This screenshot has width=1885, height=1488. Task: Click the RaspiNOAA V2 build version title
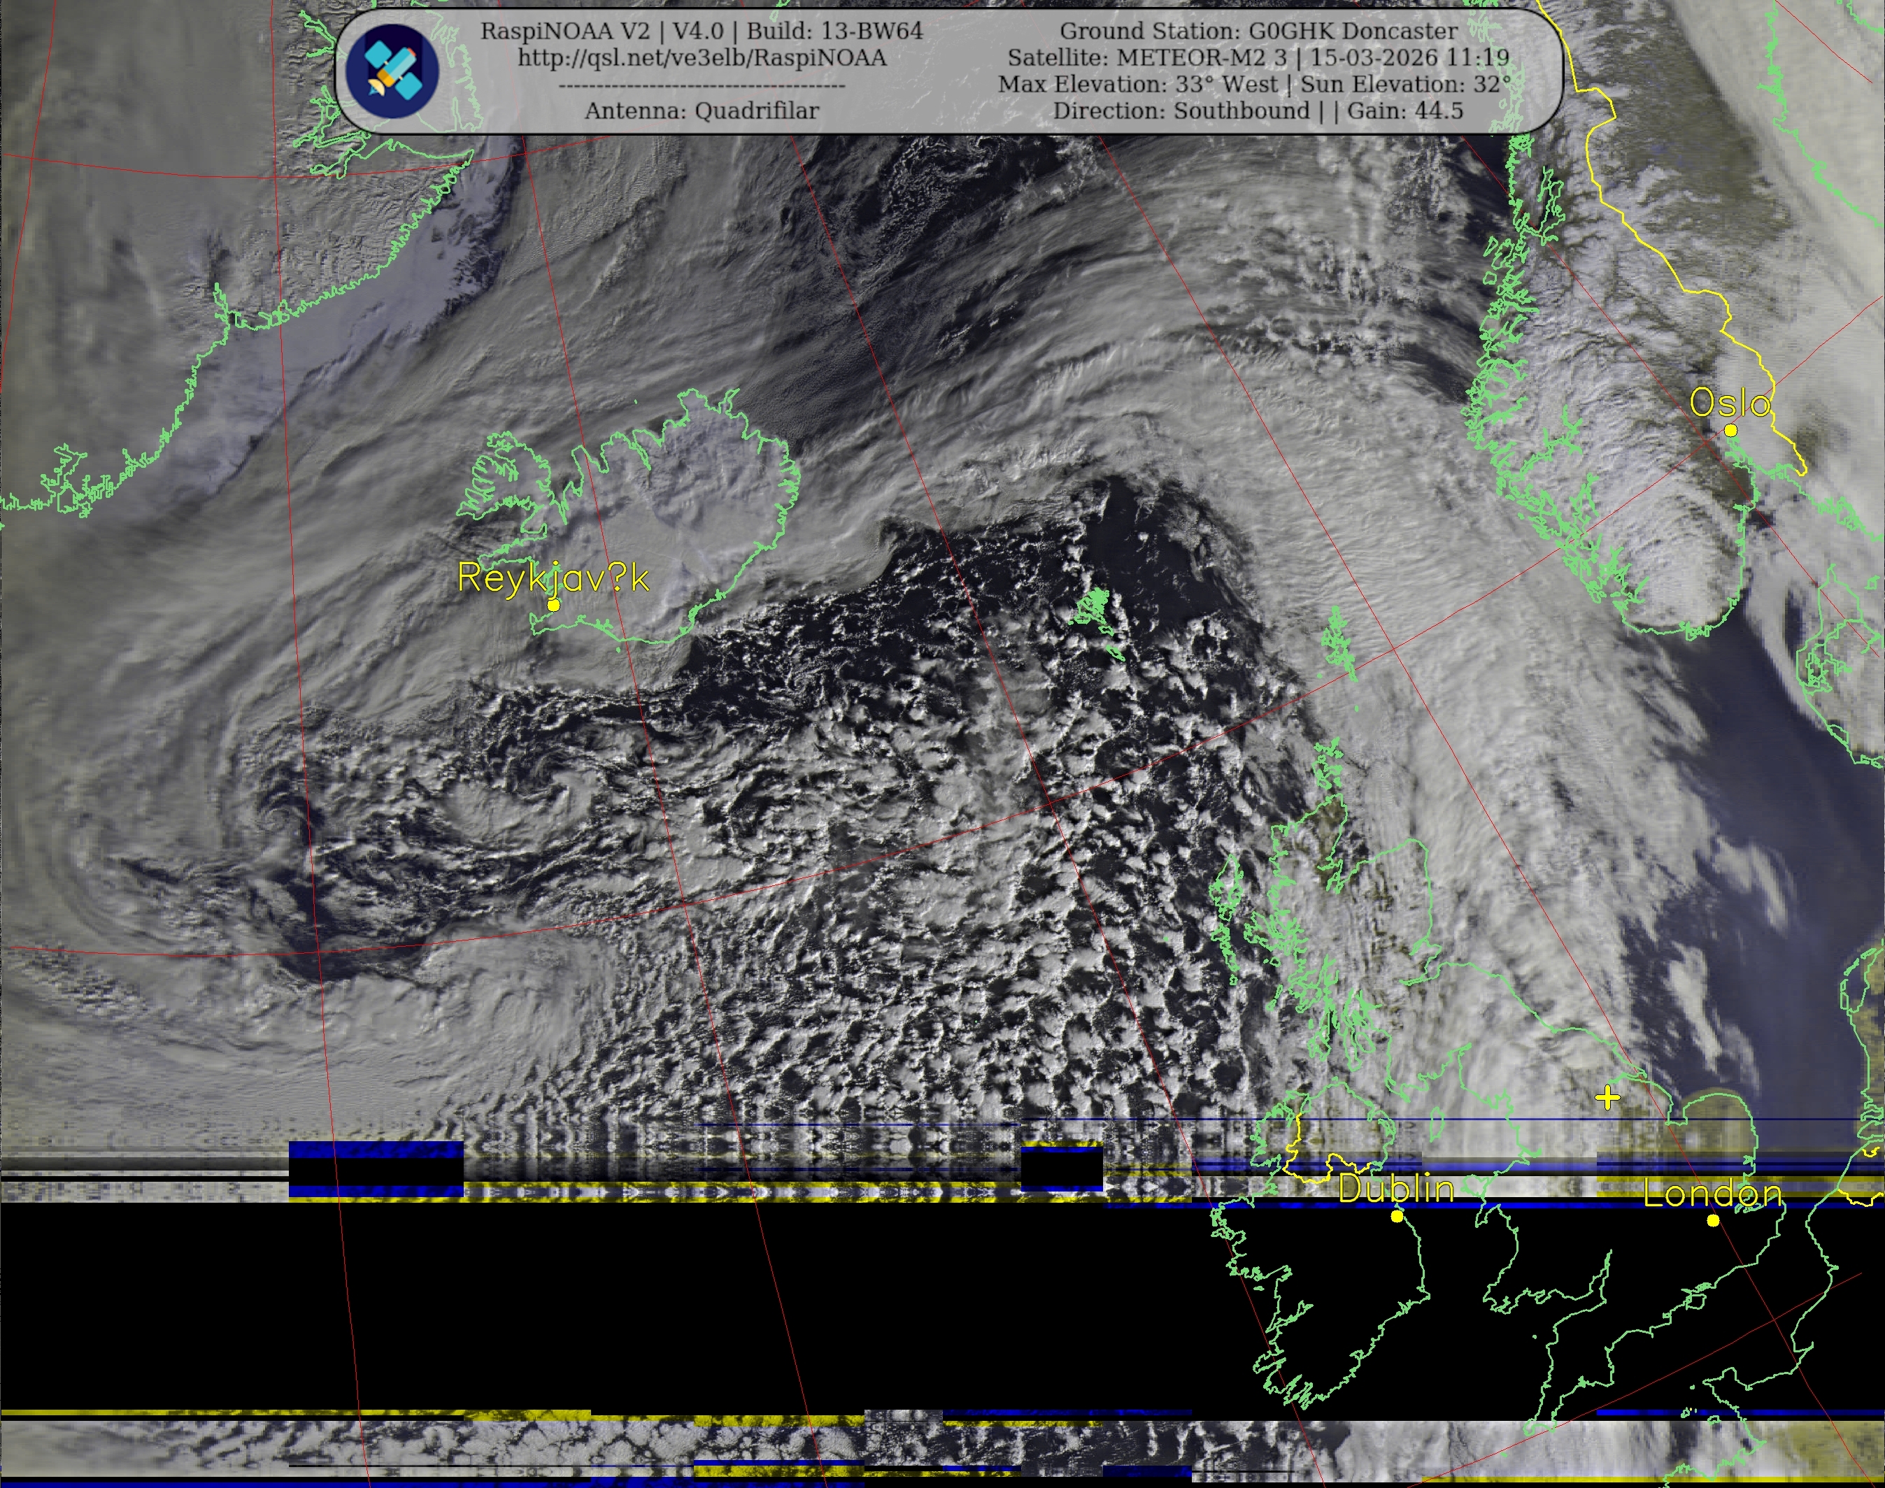tap(702, 31)
